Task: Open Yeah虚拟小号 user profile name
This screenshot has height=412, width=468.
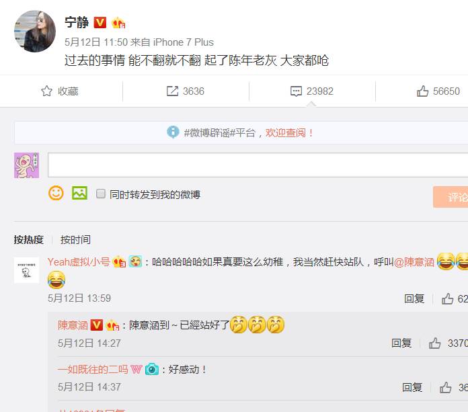Action: coord(79,262)
